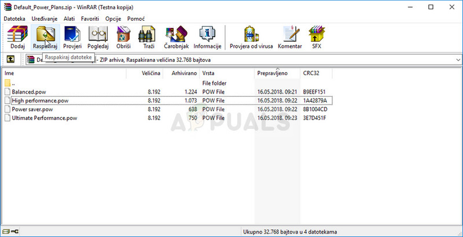Viewport: 463px width, 237px height.
Task: Open the Favoriti menu
Action: point(90,18)
